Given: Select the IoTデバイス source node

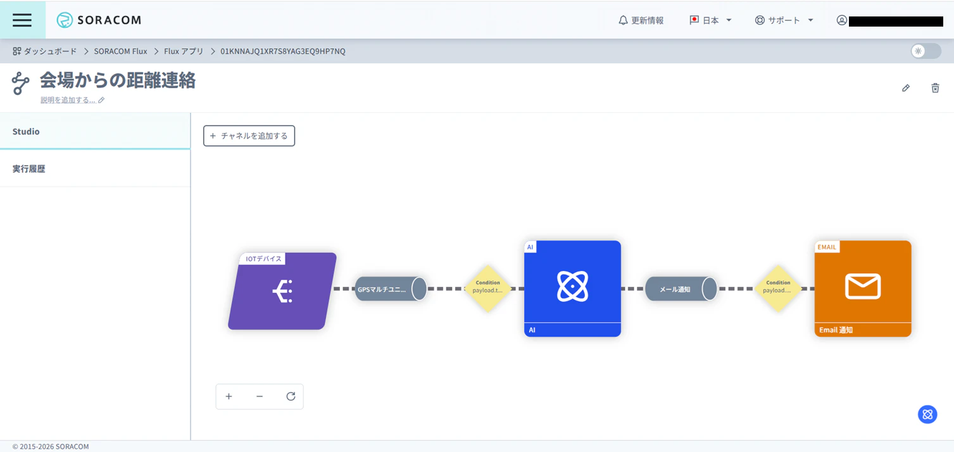Looking at the screenshot, I should [x=282, y=291].
